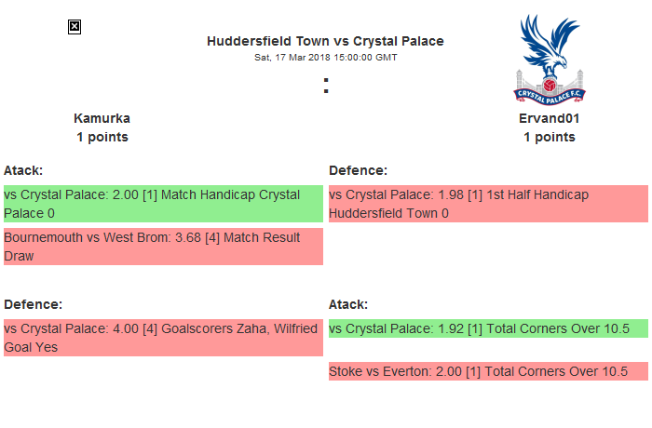The height and width of the screenshot is (428, 652).
Task: Select the 1st Half Handicap Huddersfield Town bet
Action: coord(488,204)
